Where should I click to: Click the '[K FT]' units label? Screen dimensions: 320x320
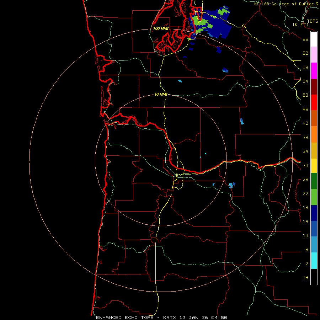[x=300, y=25]
